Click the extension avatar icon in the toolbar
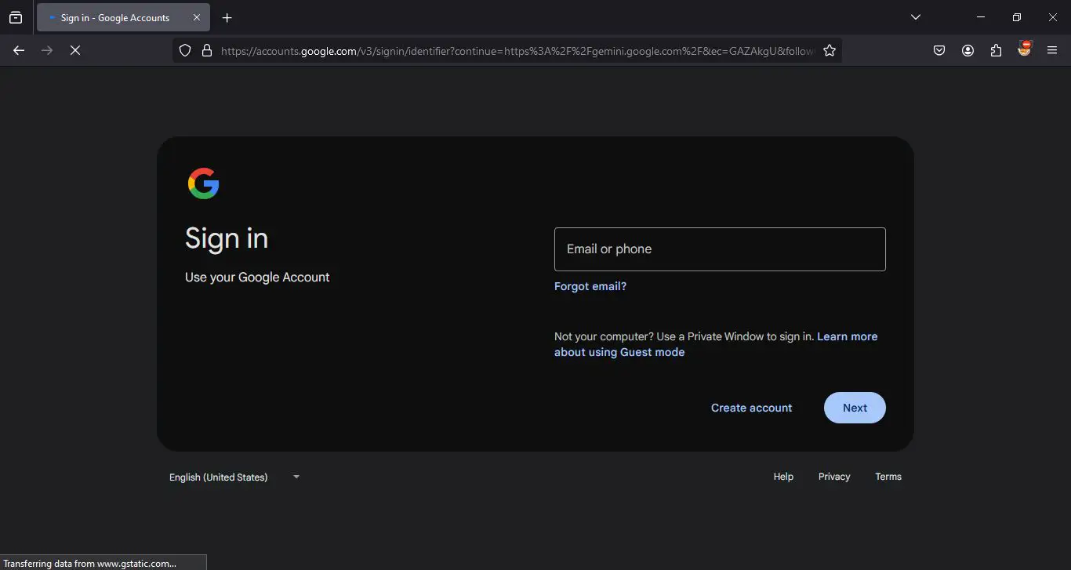 tap(1024, 49)
